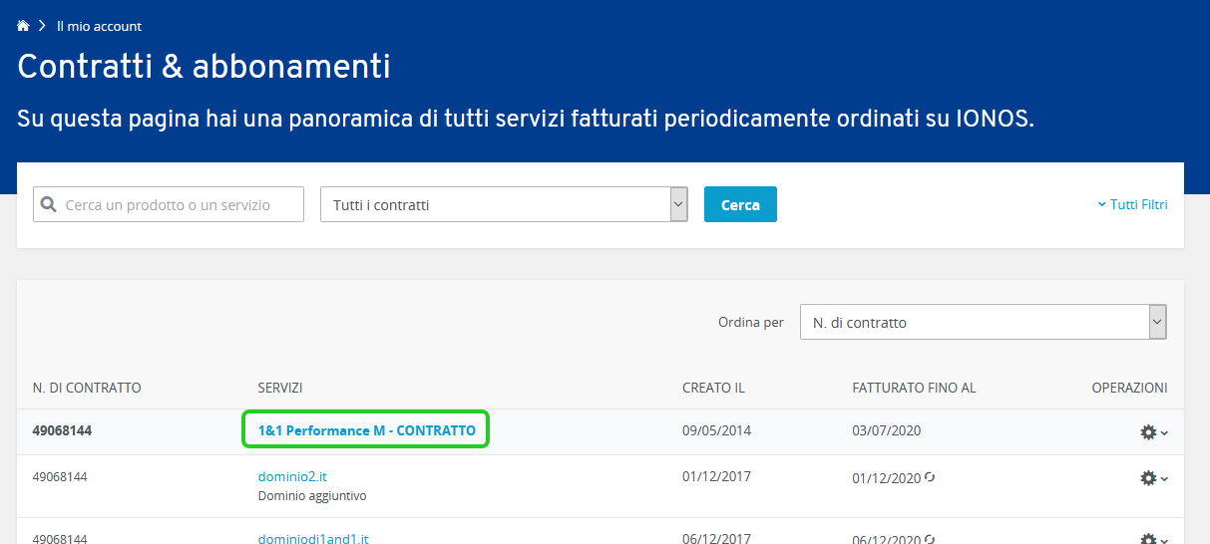Click the FATTURATO FINO AL column header
The height and width of the screenshot is (544, 1210).
pyautogui.click(x=914, y=388)
